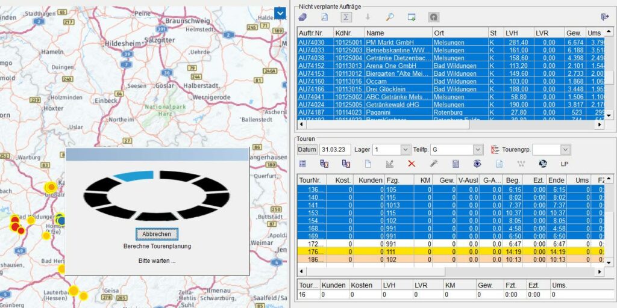Click the Datum button
This screenshot has height=308, width=617.
coord(307,149)
